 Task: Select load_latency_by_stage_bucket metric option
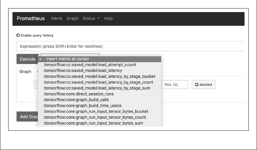(99, 76)
